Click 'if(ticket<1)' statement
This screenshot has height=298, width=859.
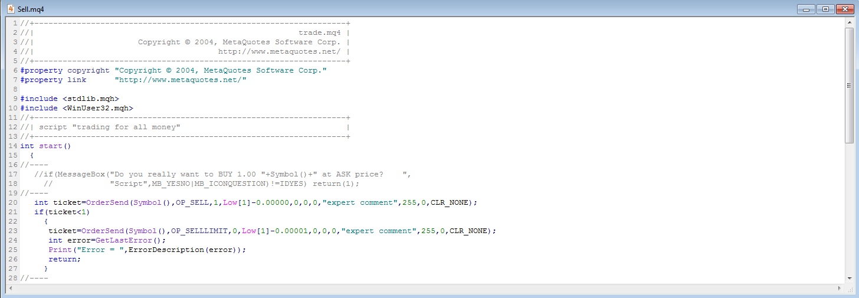[62, 212]
